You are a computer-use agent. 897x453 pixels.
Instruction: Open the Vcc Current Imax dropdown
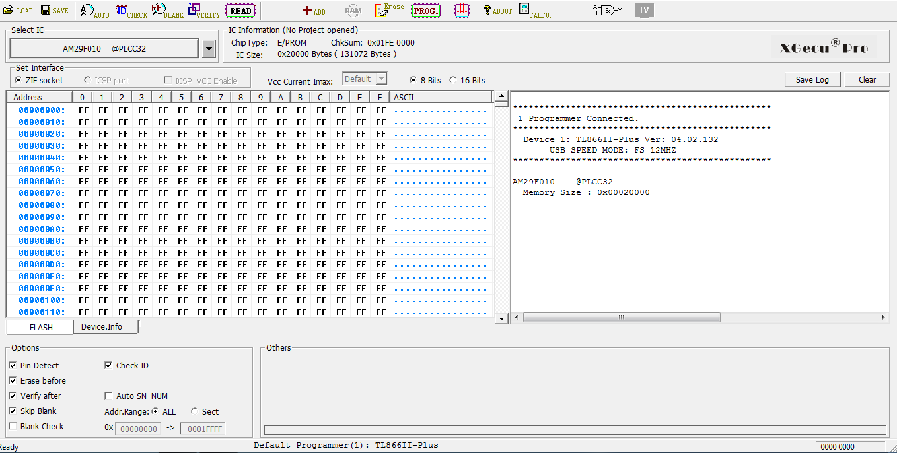pyautogui.click(x=380, y=79)
